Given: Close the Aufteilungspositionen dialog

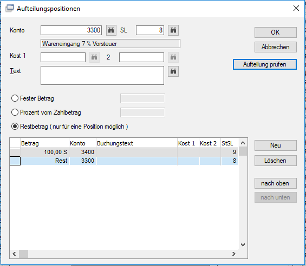Looking at the screenshot, I should coord(296,8).
